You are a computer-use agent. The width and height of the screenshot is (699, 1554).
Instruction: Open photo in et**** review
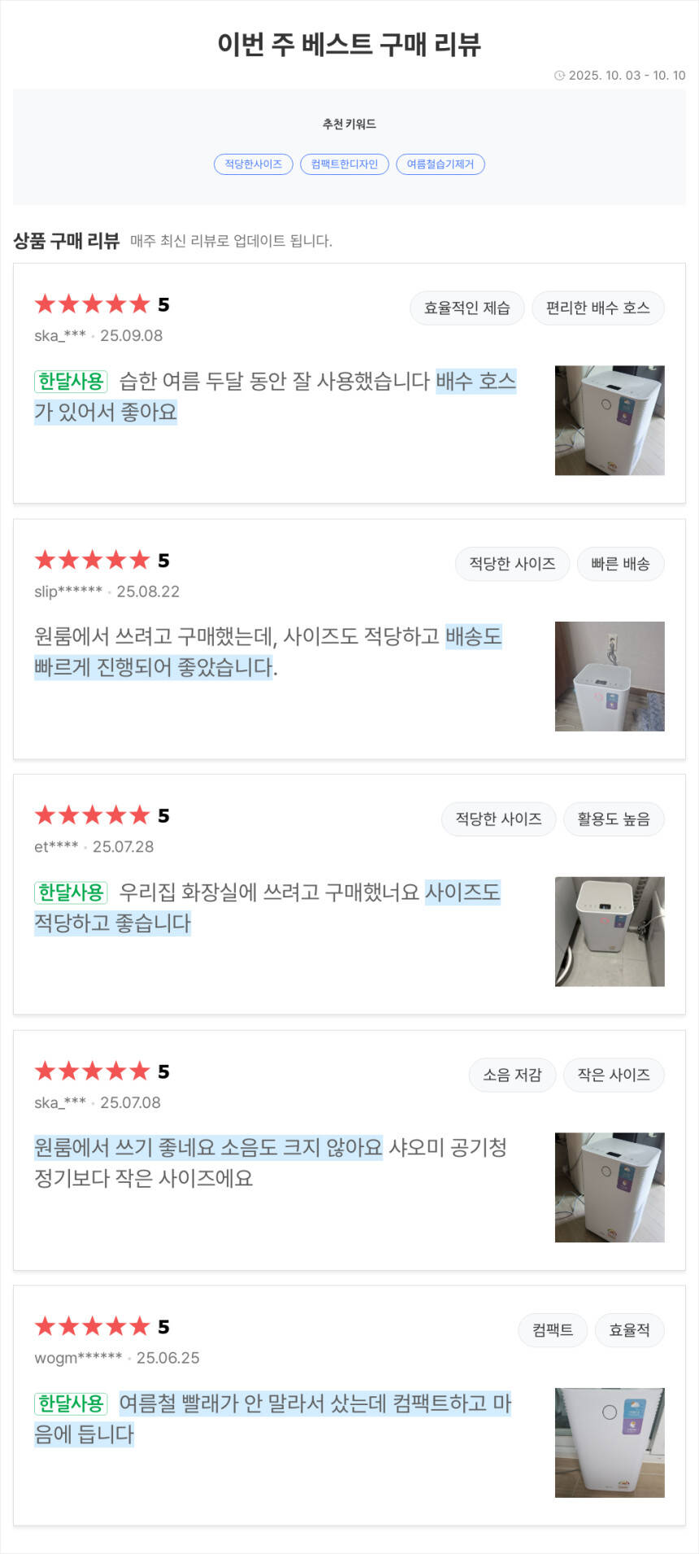point(610,932)
